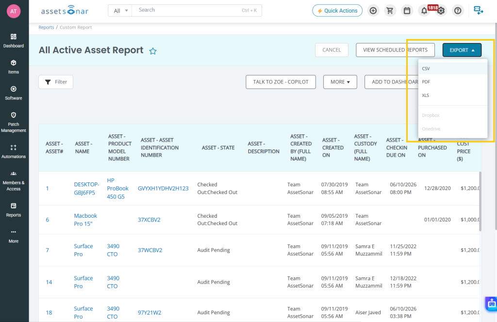Image resolution: width=497 pixels, height=322 pixels.
Task: Click Aiser Javed custody cell
Action: tap(368, 312)
